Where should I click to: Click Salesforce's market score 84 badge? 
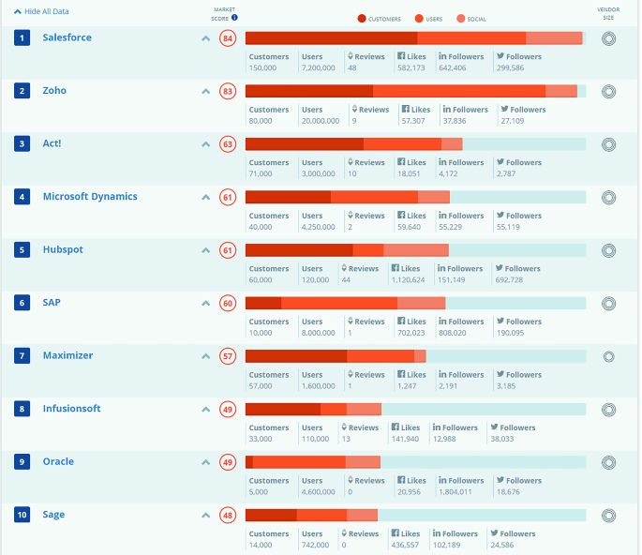228,38
